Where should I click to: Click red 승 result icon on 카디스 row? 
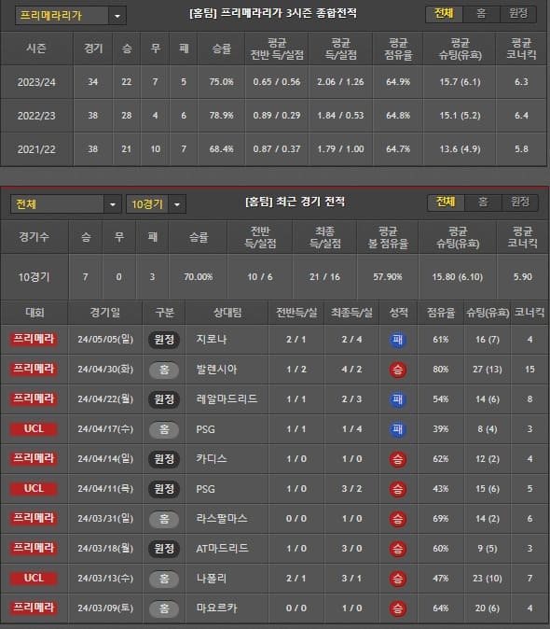point(398,459)
